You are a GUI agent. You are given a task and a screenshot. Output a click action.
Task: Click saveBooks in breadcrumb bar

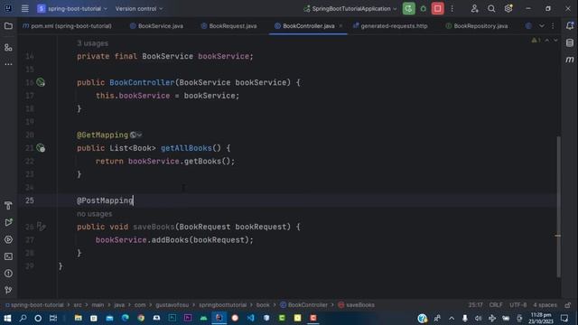point(356,305)
